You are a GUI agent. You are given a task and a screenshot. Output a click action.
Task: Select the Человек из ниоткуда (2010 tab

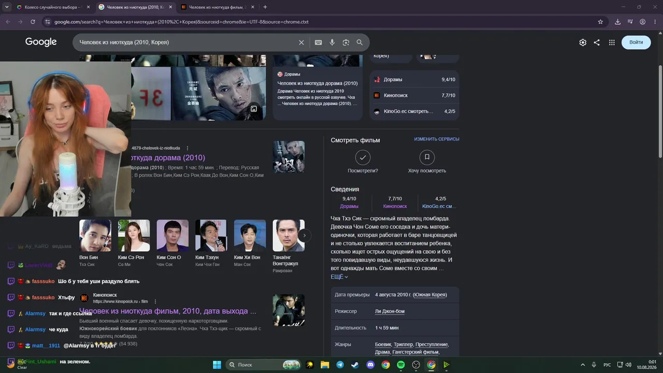tap(135, 7)
